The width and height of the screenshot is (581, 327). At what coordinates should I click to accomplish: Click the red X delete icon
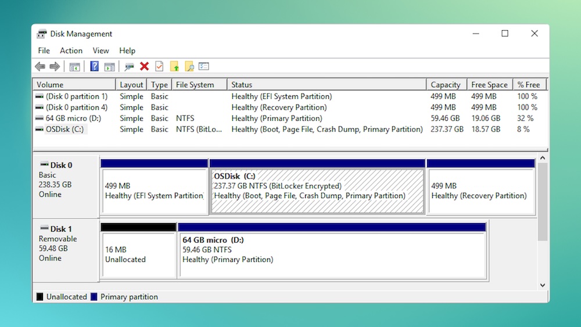click(144, 67)
